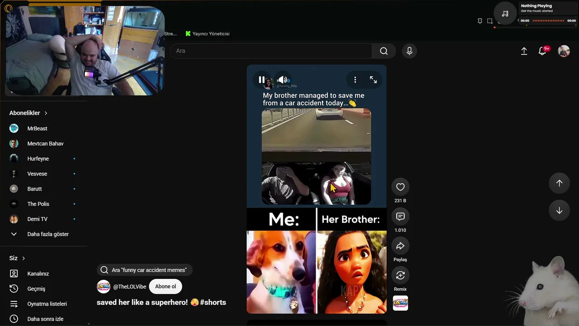Share the Short via Paylaş arrow
Viewport: 579px width, 326px height.
[400, 246]
